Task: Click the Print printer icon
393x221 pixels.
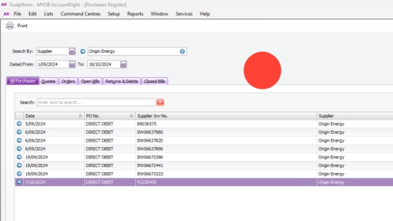Action: pos(10,26)
